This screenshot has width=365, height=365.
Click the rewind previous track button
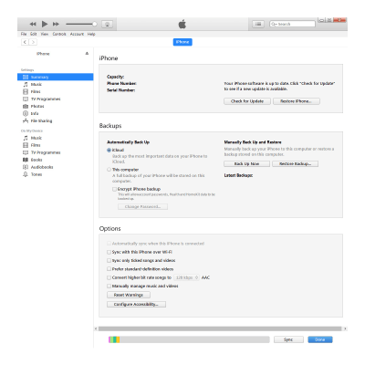point(33,24)
